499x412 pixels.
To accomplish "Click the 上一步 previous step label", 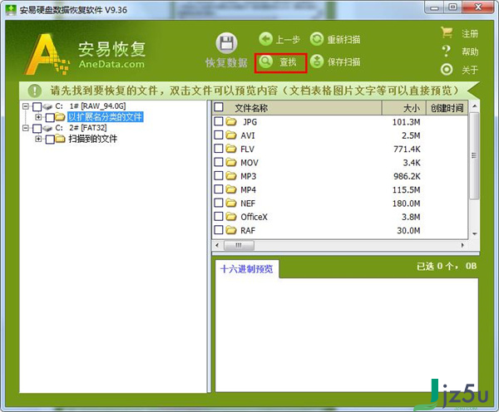I will click(288, 40).
